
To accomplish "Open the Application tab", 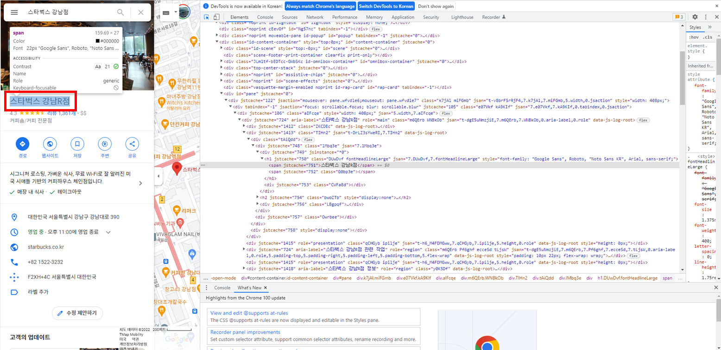I will click(403, 17).
